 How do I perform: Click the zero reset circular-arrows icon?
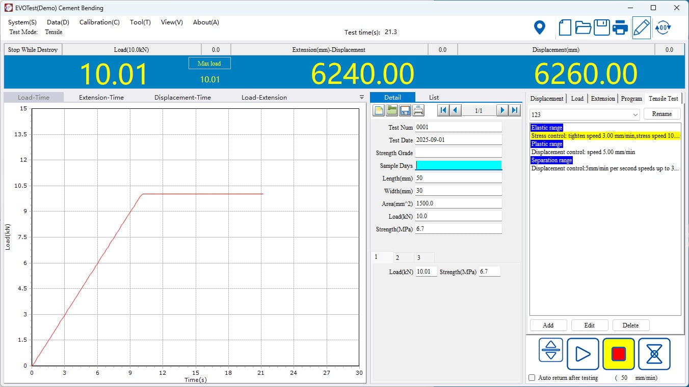662,27
